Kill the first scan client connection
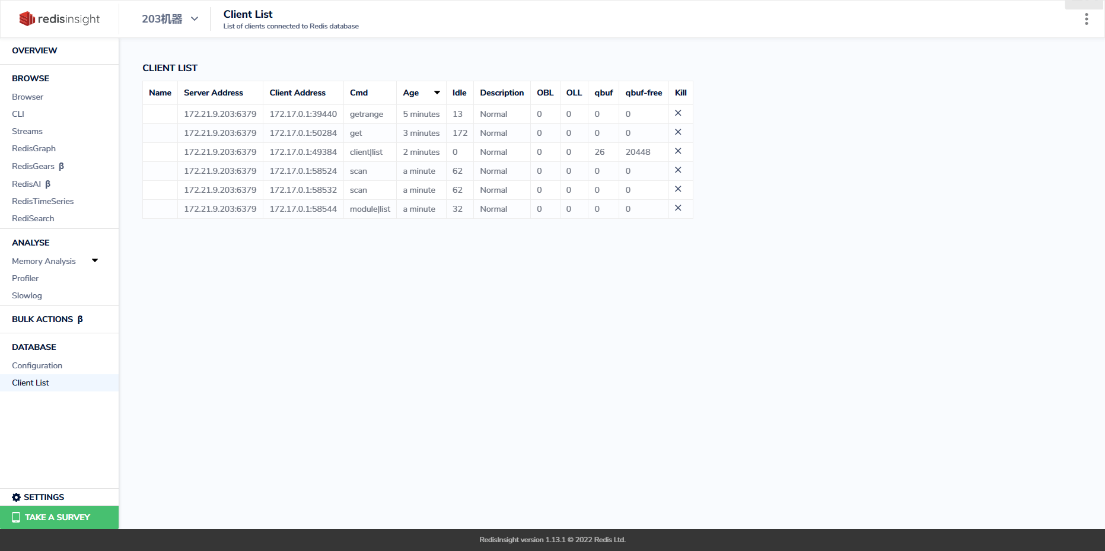The width and height of the screenshot is (1105, 551). 679,170
